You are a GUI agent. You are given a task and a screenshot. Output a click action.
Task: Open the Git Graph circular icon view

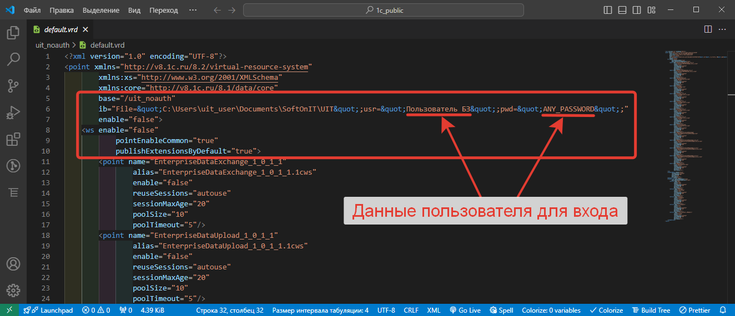(13, 166)
